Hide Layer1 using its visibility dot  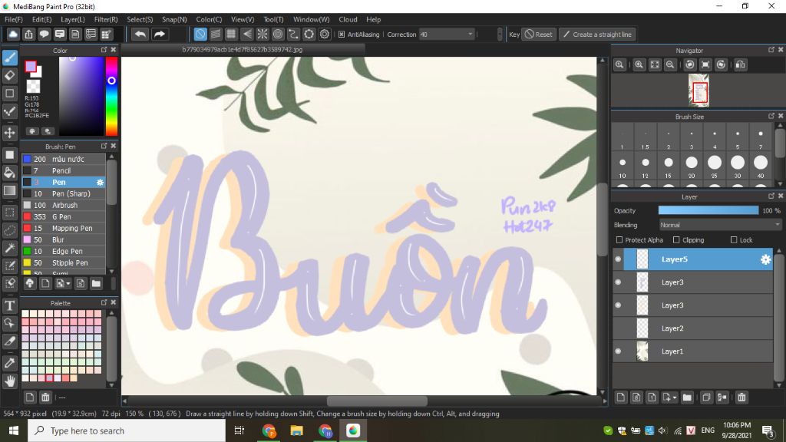[618, 351]
